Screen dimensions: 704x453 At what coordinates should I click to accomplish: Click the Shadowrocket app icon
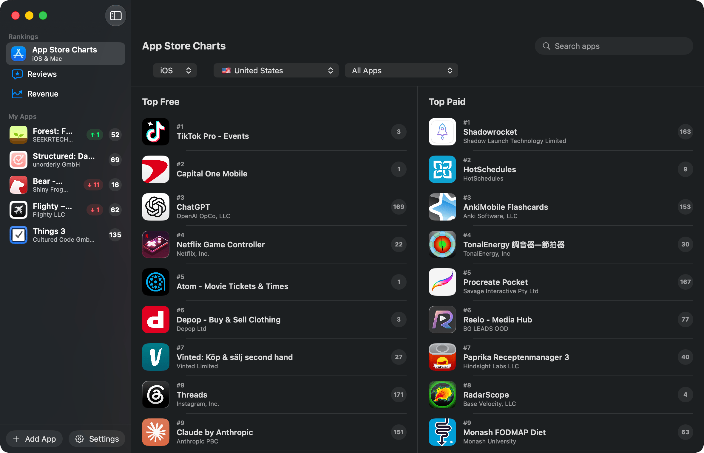pos(442,132)
